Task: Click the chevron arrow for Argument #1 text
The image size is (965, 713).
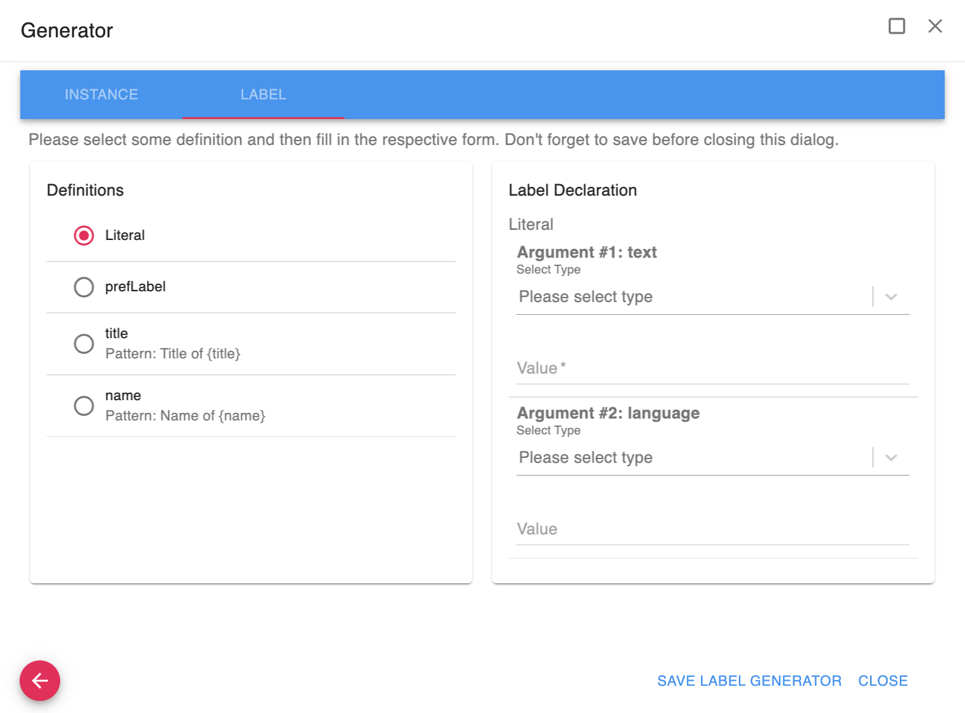Action: 891,297
